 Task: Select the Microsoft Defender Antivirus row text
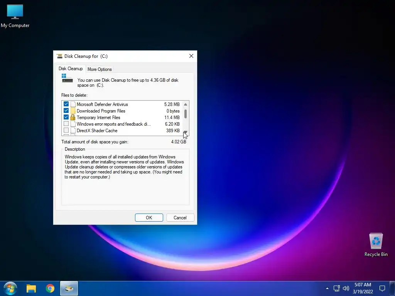coord(102,104)
